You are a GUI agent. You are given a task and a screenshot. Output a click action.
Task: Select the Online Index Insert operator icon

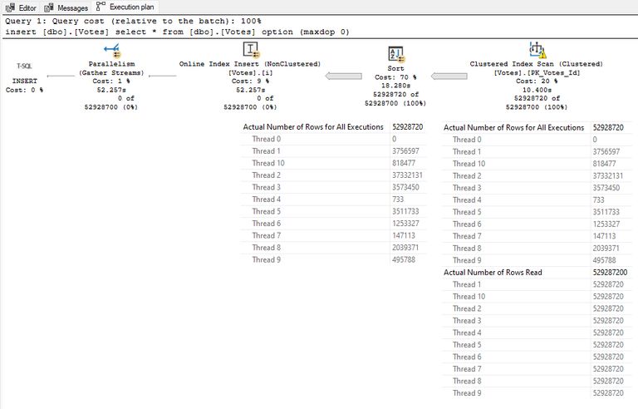tap(251, 50)
